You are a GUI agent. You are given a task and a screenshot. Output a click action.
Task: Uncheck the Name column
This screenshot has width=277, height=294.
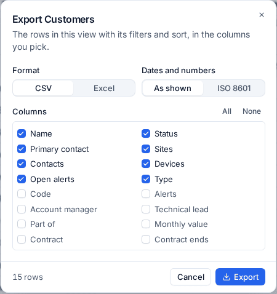pyautogui.click(x=22, y=133)
